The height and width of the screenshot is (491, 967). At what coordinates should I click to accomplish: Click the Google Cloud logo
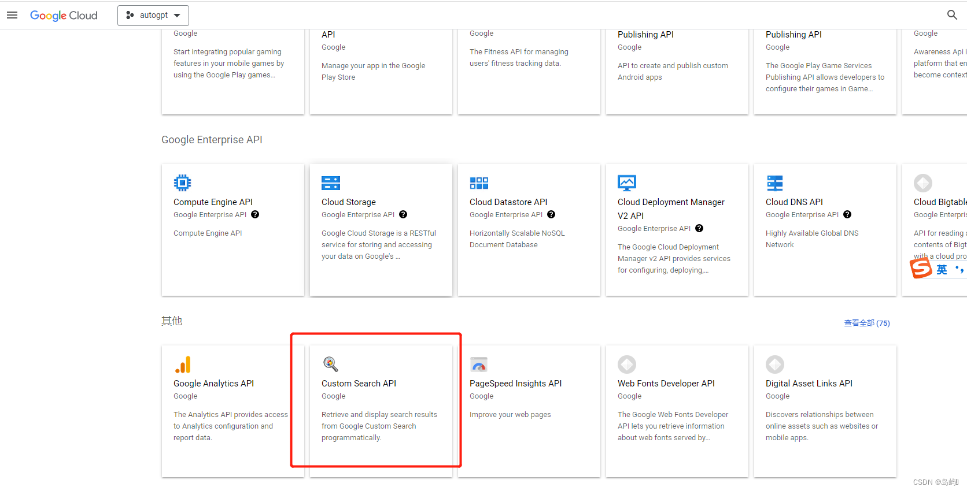pyautogui.click(x=64, y=16)
